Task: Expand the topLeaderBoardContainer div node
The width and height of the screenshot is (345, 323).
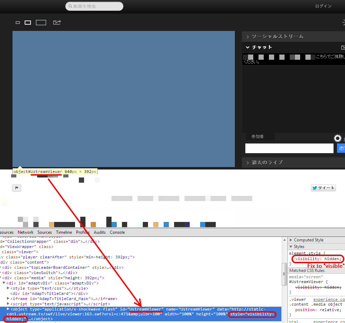Action: point(1,267)
